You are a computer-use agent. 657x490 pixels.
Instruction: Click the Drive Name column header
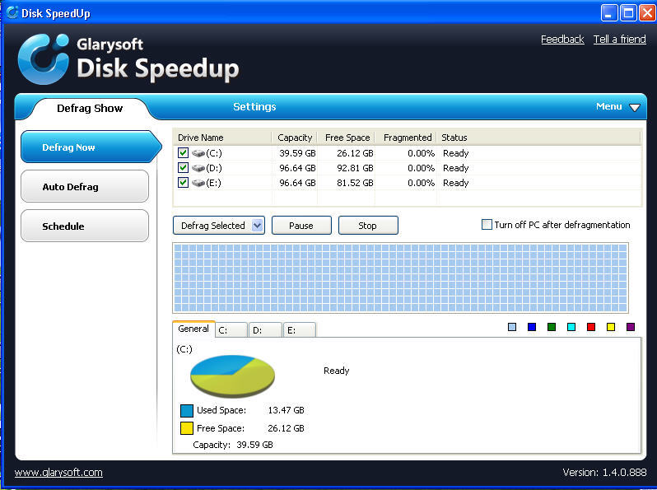pos(222,138)
